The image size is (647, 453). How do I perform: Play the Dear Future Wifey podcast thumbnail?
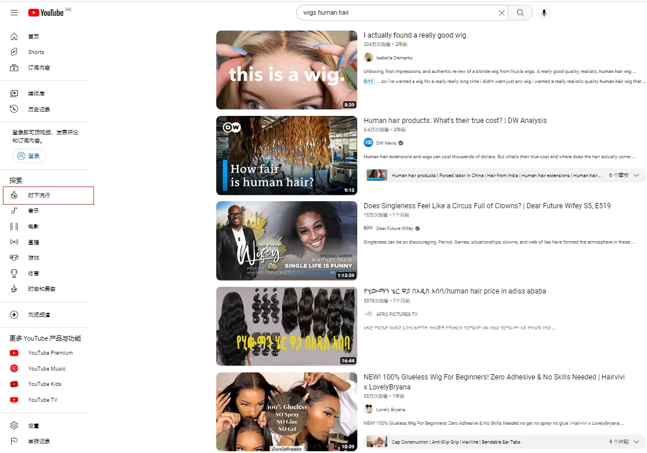286,241
